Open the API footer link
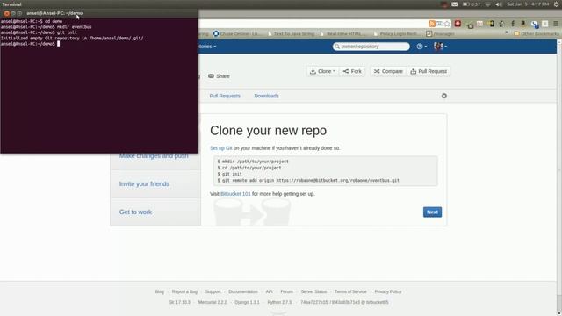The image size is (562, 316). (270, 291)
